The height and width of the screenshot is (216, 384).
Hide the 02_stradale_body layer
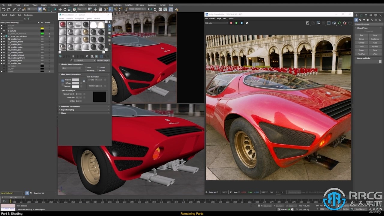click(x=4, y=39)
